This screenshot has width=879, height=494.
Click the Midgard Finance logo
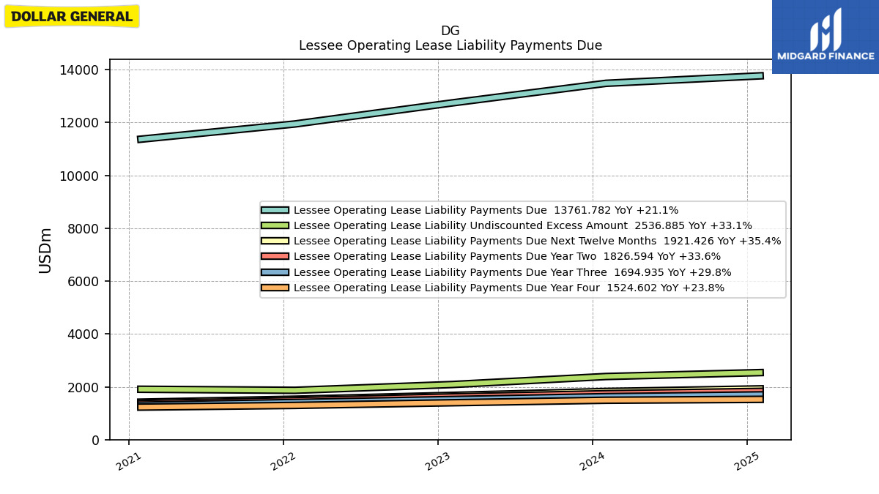pyautogui.click(x=826, y=37)
